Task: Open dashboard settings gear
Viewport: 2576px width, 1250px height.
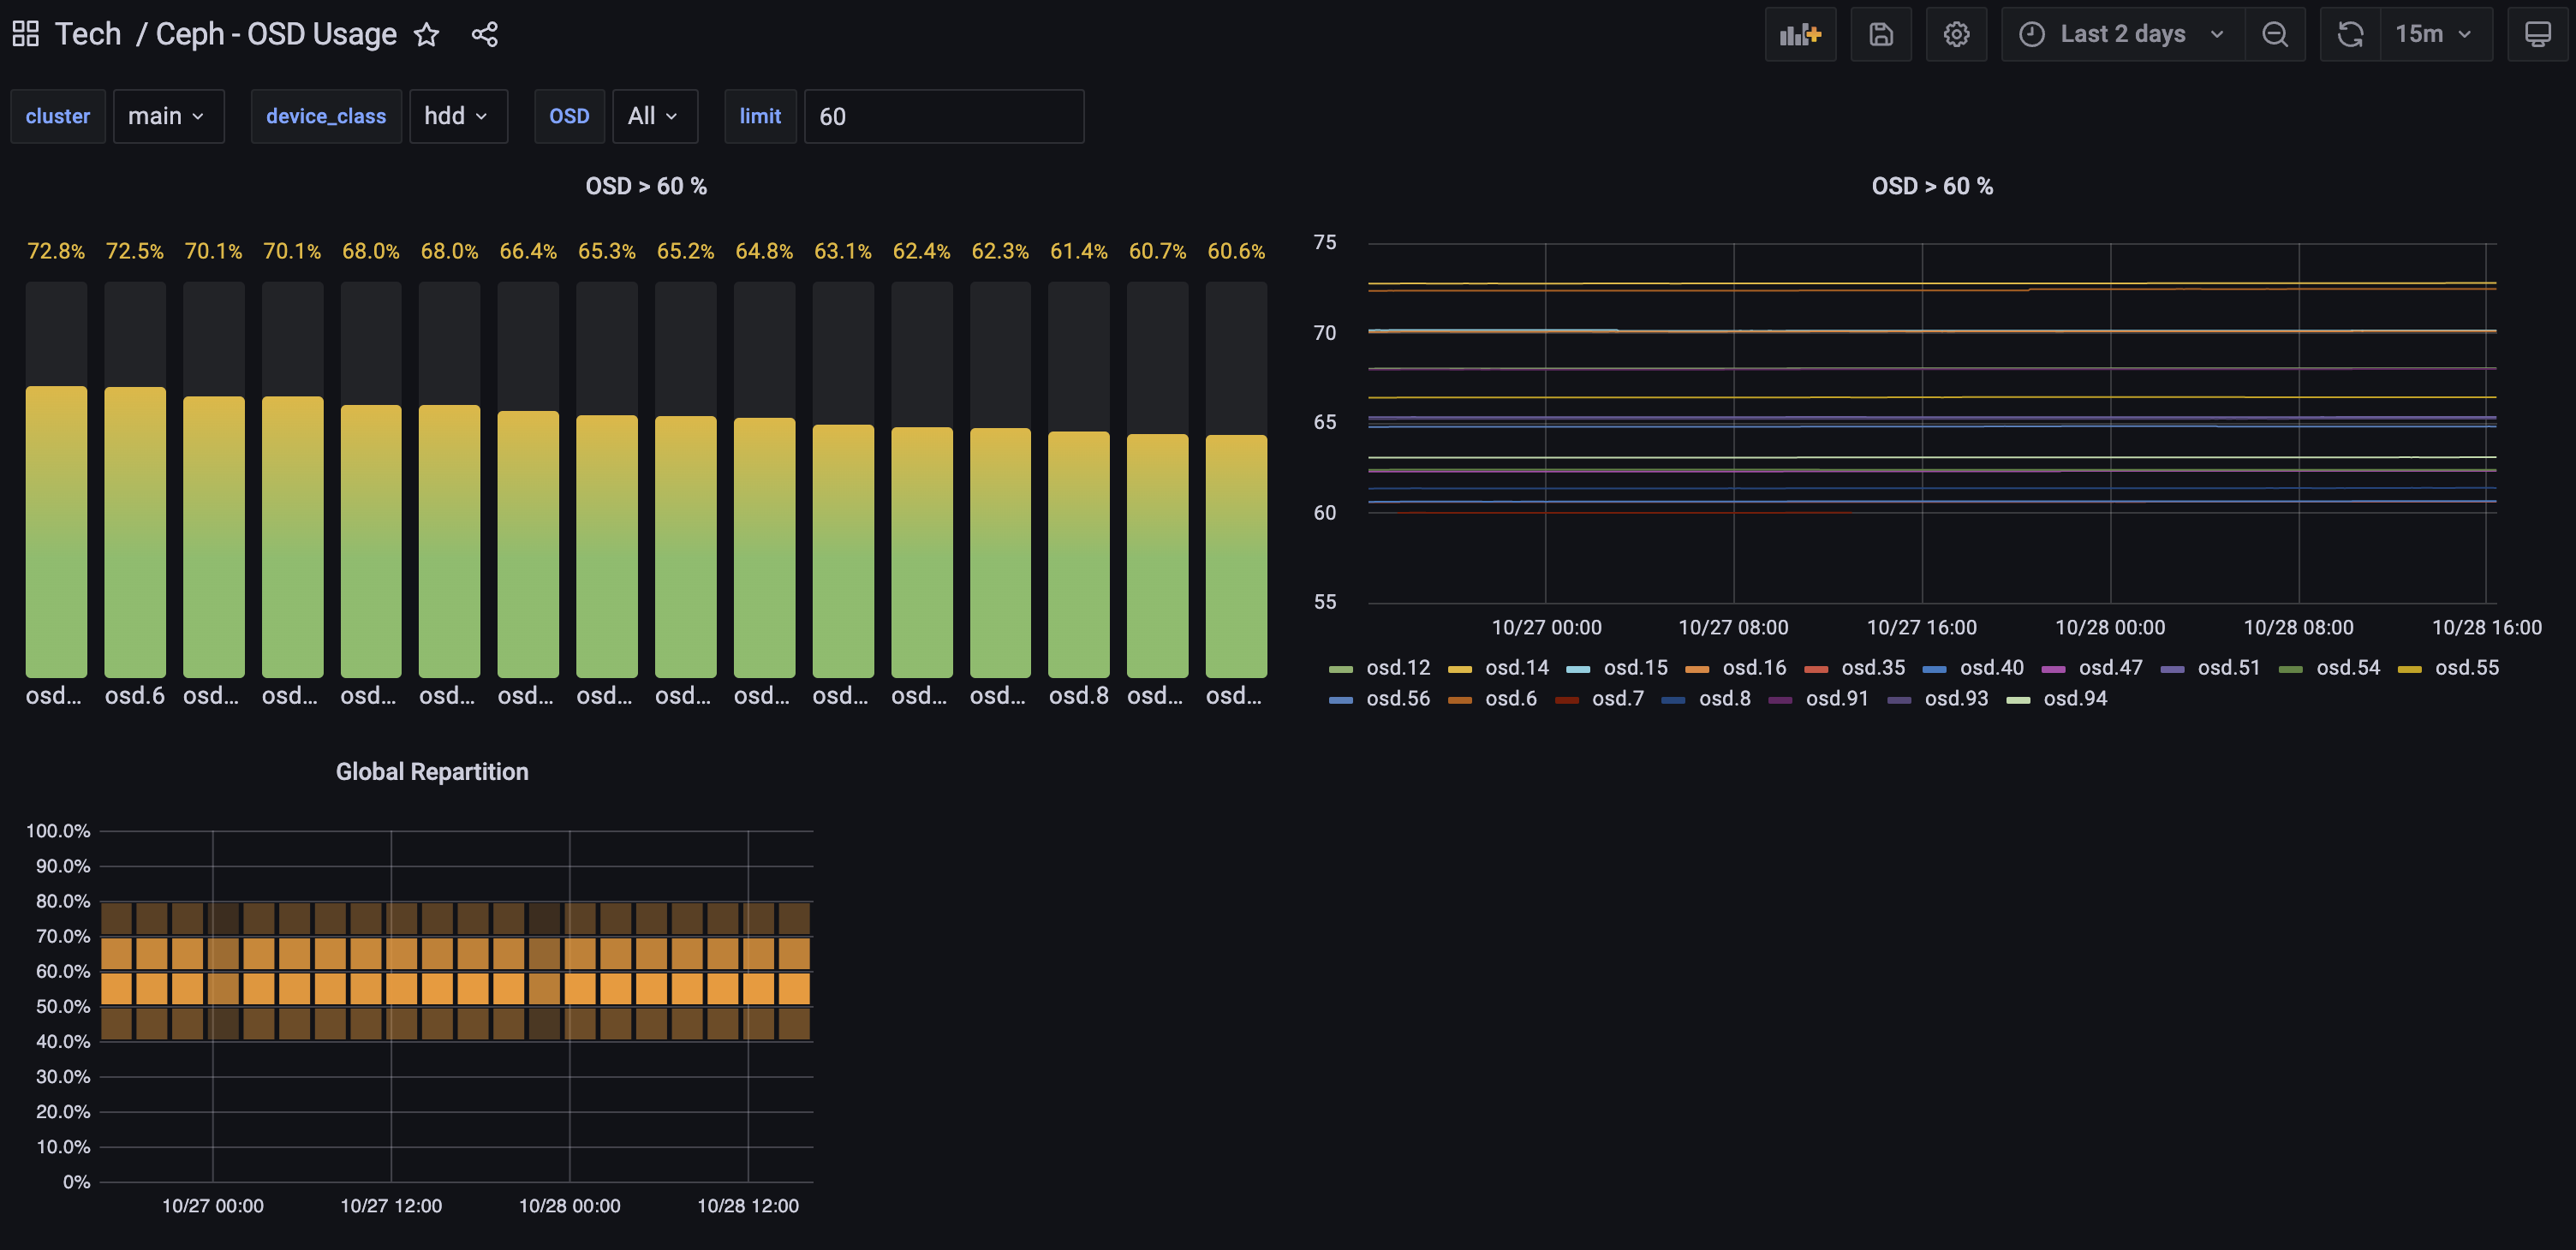Action: click(x=1956, y=35)
